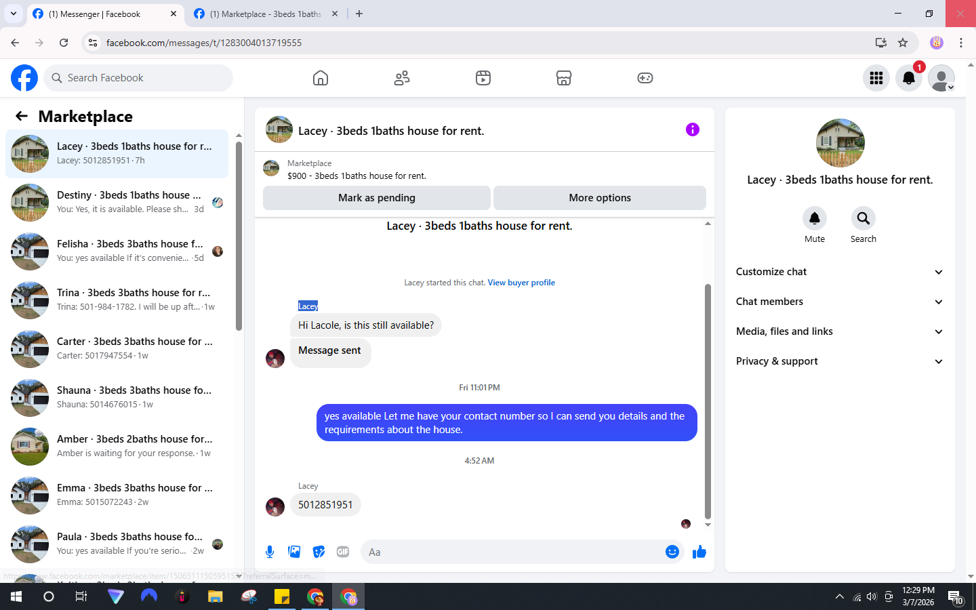
Task: Open Emma 3beds 3baths conversation
Action: [x=117, y=495]
